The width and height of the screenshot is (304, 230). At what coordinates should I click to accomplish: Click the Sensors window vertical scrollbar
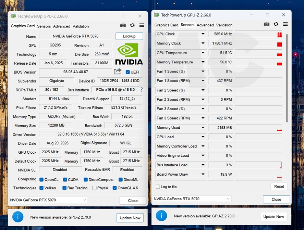pos(287,78)
